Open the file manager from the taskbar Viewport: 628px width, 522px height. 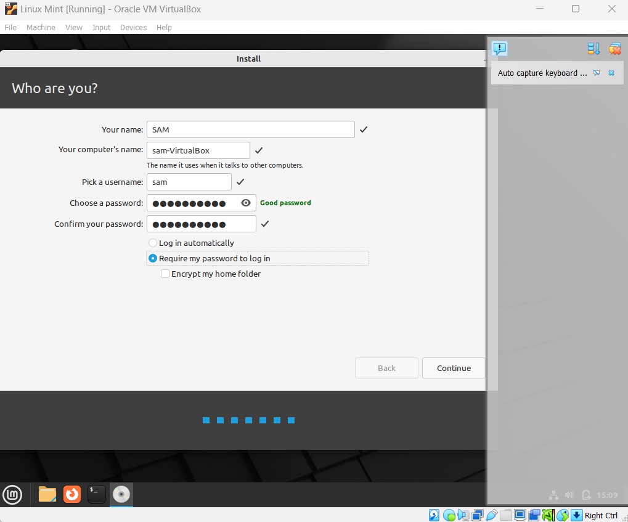click(47, 494)
